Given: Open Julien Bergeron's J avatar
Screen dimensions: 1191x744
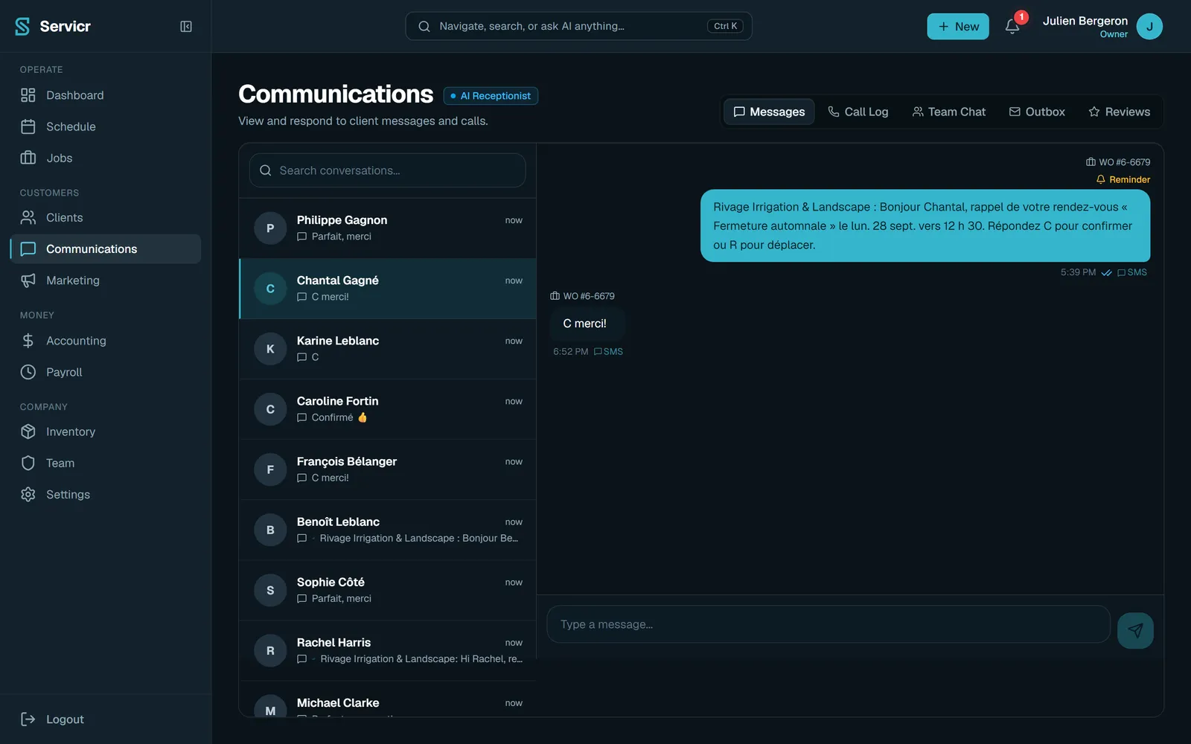Looking at the screenshot, I should click(x=1149, y=26).
